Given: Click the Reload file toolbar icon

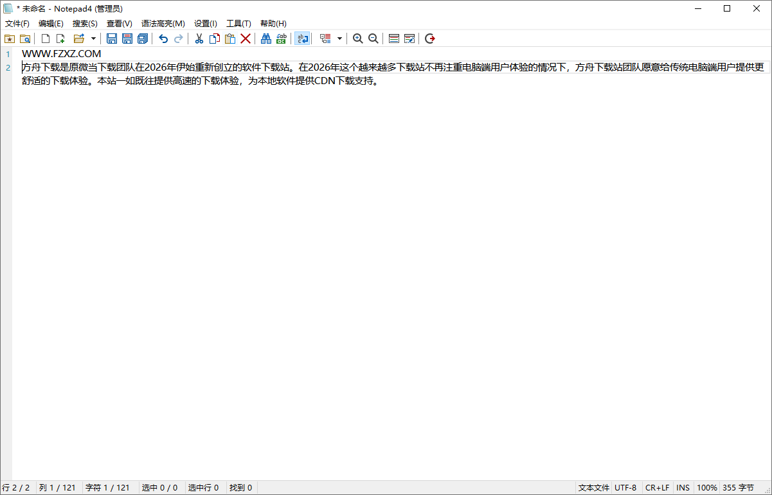Looking at the screenshot, I should (x=429, y=39).
